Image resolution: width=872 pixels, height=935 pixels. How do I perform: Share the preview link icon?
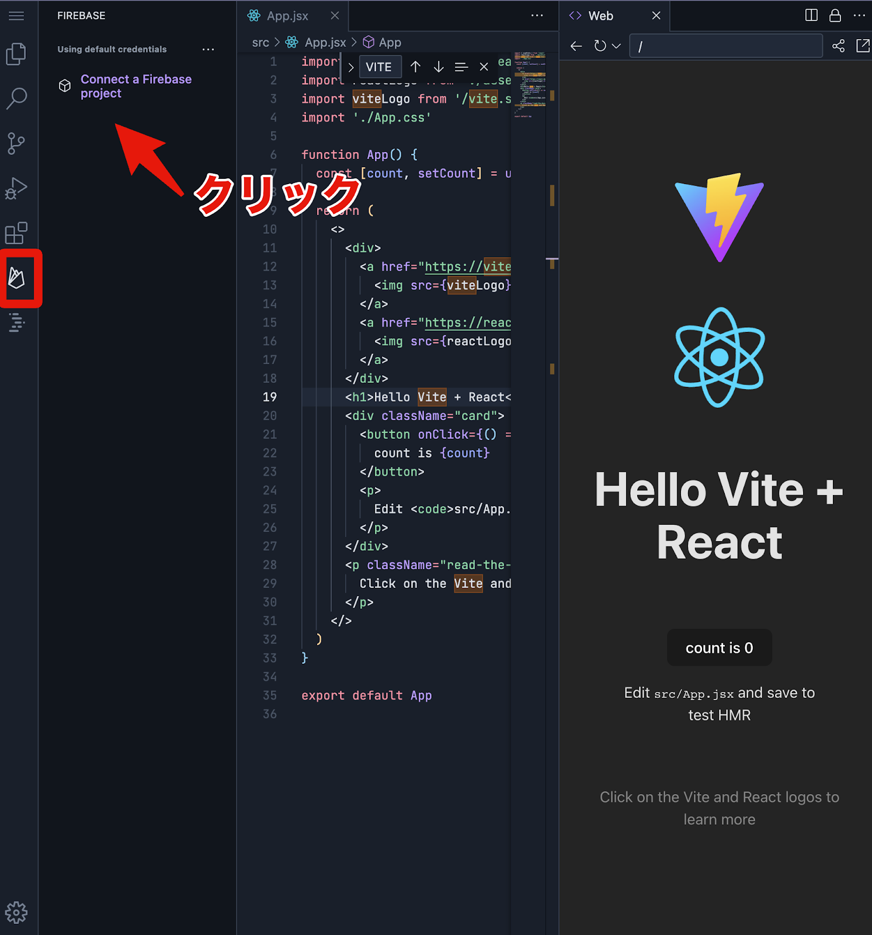(838, 46)
